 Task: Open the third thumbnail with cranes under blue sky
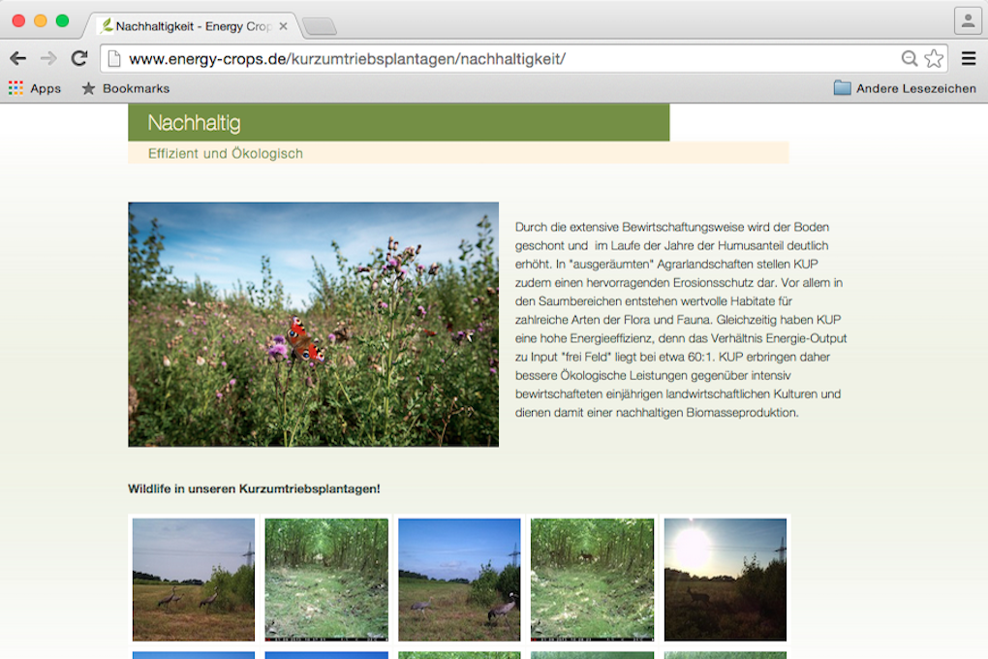[459, 580]
